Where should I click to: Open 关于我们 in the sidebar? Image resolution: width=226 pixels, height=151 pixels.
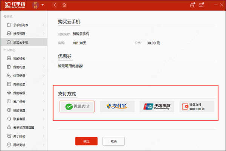[24, 136]
